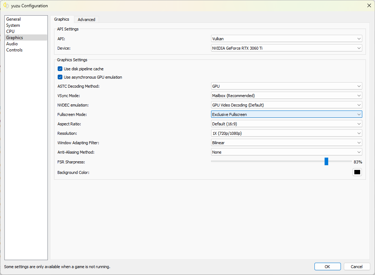The image size is (375, 275).
Task: Open the Anti-Aliasing Method dropdown
Action: click(x=286, y=152)
